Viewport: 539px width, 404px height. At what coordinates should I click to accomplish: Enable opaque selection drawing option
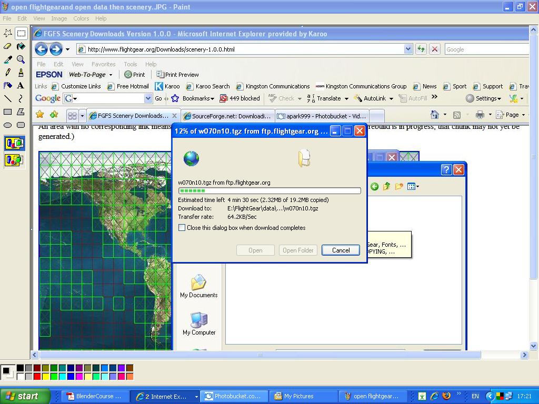click(x=14, y=143)
